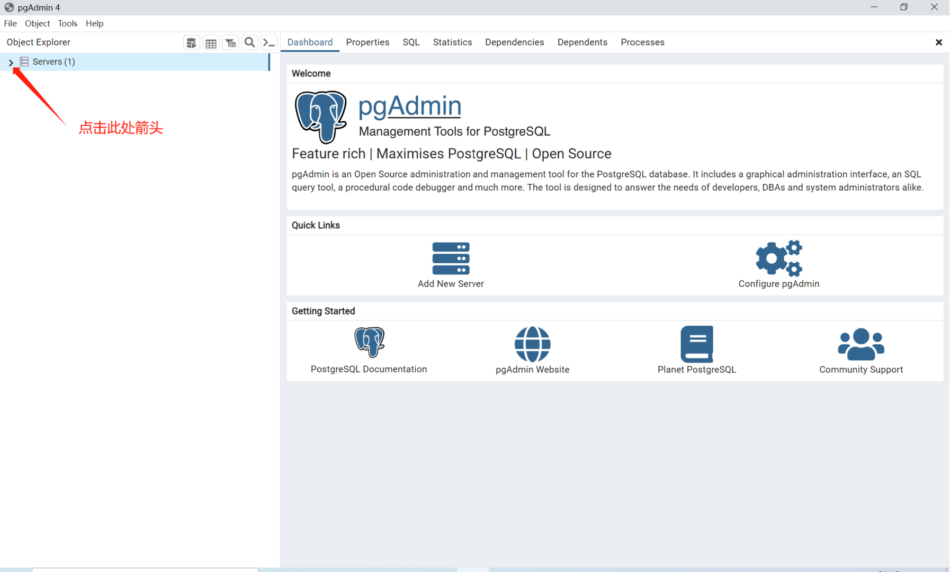Open the Help menu
950x572 pixels.
click(94, 23)
